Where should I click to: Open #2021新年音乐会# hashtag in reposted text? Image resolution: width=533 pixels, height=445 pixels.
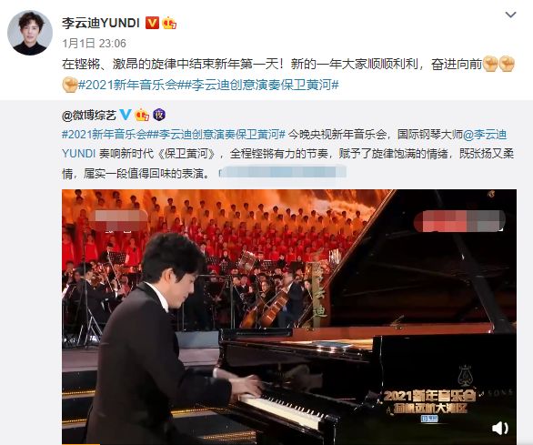click(107, 135)
